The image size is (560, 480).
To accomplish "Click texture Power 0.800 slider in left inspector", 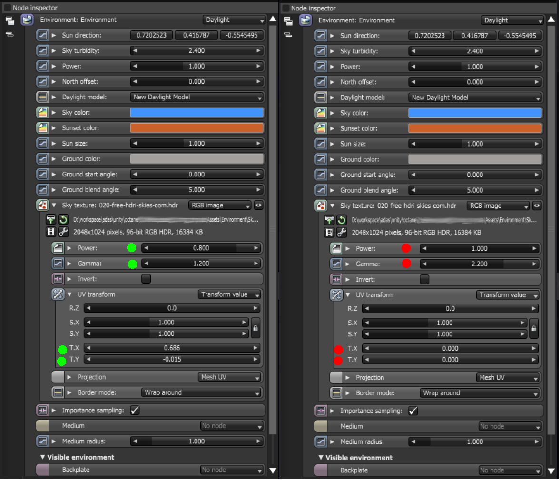I will 201,248.
